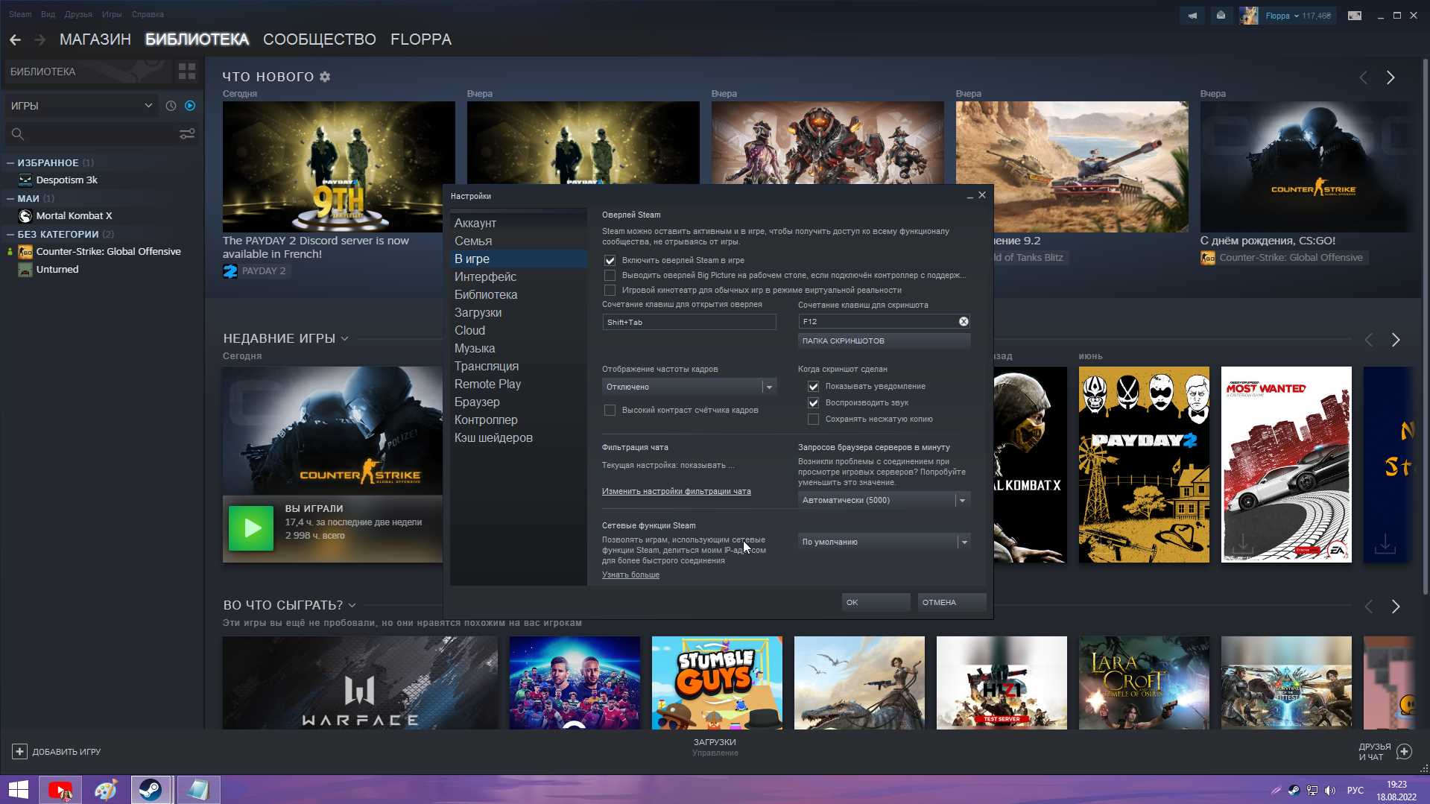The image size is (1430, 804).
Task: Click the ready-to-play filter icon
Action: 190,106
